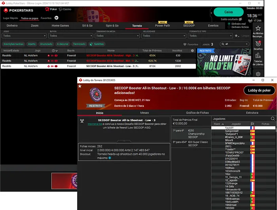Click the players online count icon
The width and height of the screenshot is (277, 210).
(x=250, y=21)
